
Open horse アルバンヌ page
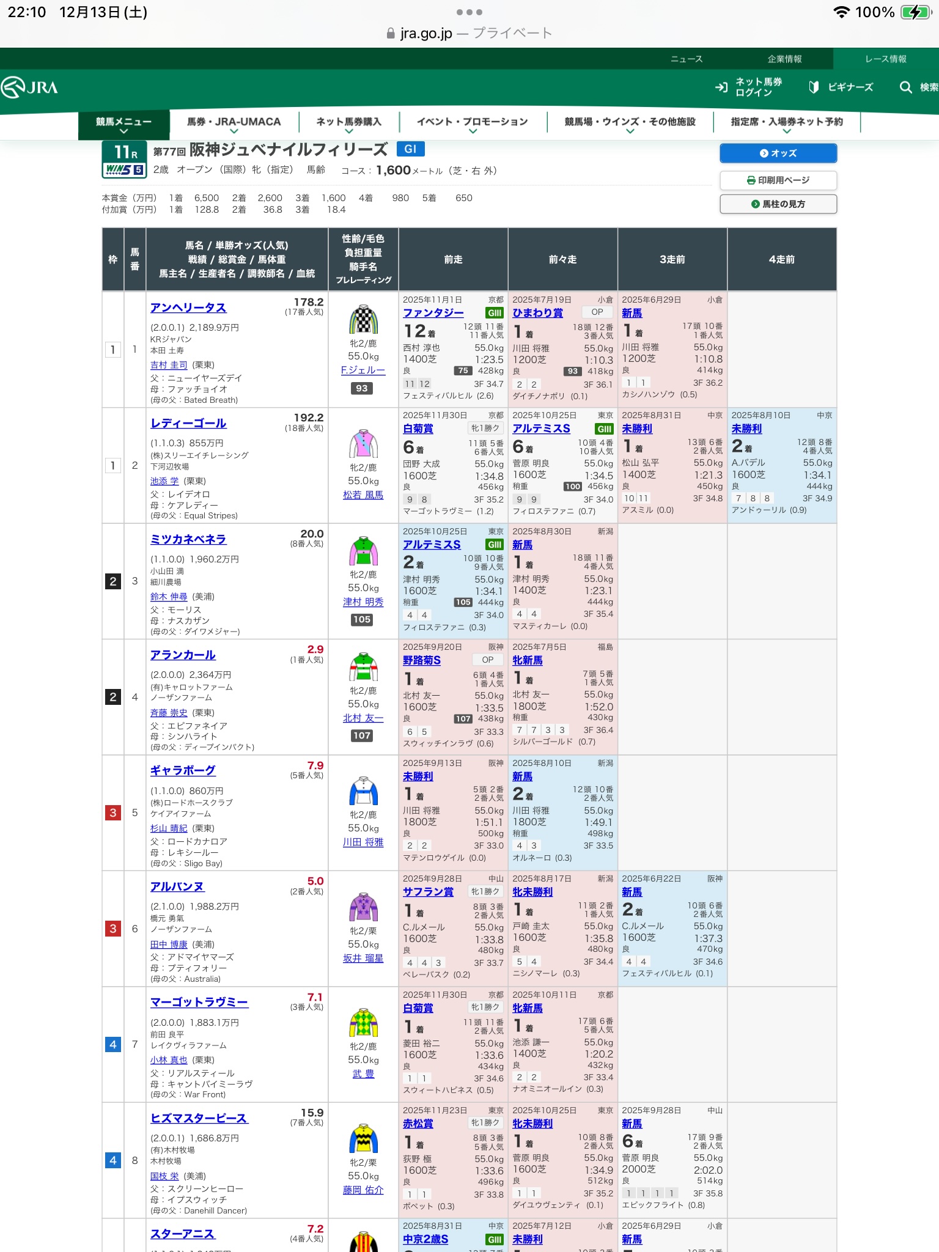[x=177, y=887]
